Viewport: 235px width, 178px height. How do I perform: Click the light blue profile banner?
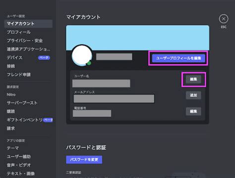pyautogui.click(x=138, y=38)
